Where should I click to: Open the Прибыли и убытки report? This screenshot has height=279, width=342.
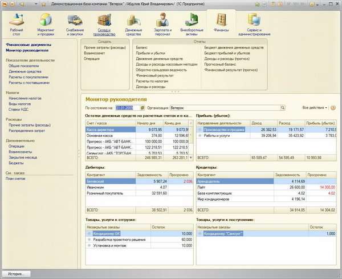(150, 53)
